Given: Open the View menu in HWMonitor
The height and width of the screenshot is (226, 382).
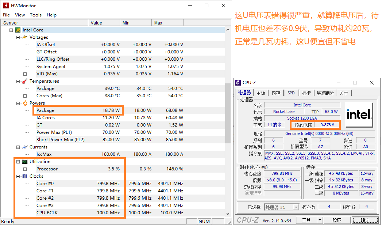Looking at the screenshot, I should (x=20, y=15).
